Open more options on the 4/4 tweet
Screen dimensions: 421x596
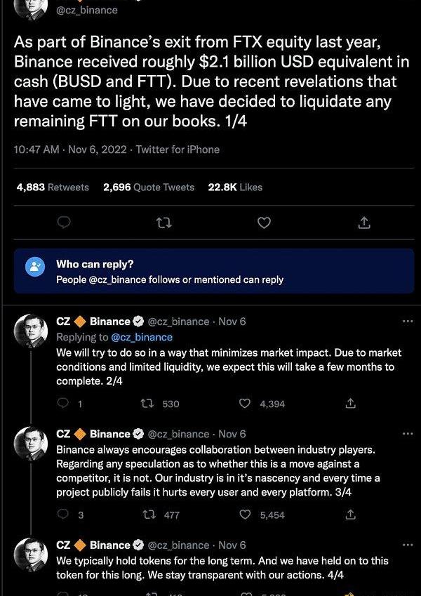[407, 545]
